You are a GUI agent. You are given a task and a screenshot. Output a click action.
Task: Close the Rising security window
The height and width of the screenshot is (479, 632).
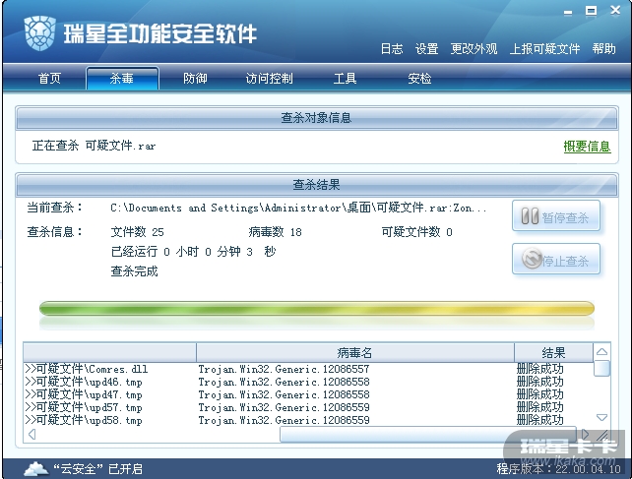(615, 10)
